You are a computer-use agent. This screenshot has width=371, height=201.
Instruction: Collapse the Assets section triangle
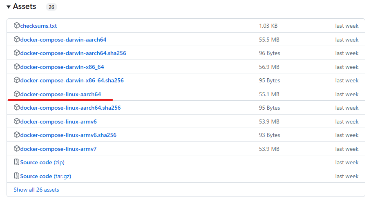click(x=9, y=7)
